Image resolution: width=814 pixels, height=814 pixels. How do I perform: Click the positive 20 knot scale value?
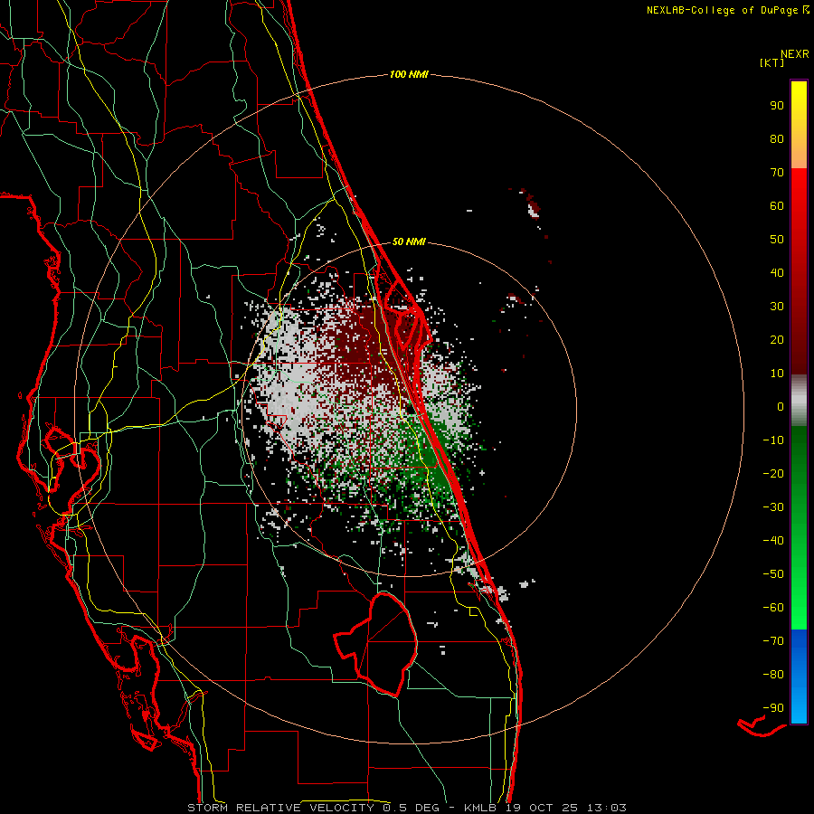pos(777,339)
